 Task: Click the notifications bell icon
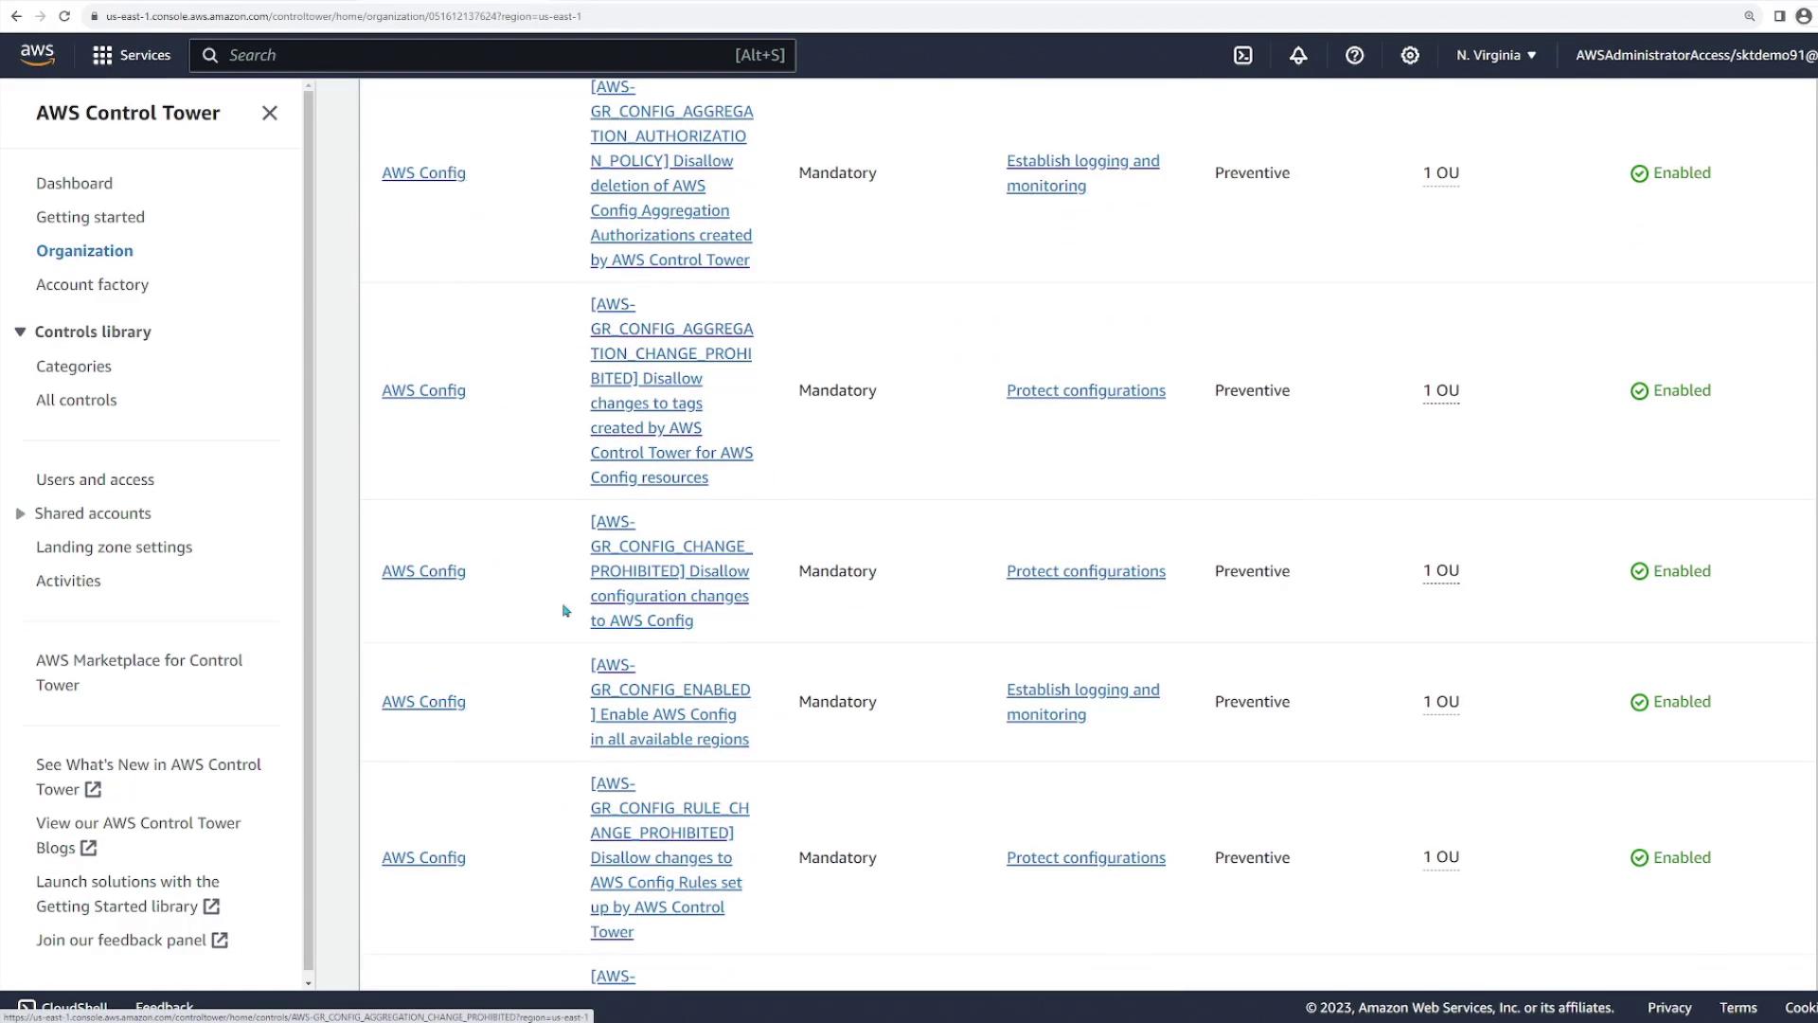(x=1298, y=56)
